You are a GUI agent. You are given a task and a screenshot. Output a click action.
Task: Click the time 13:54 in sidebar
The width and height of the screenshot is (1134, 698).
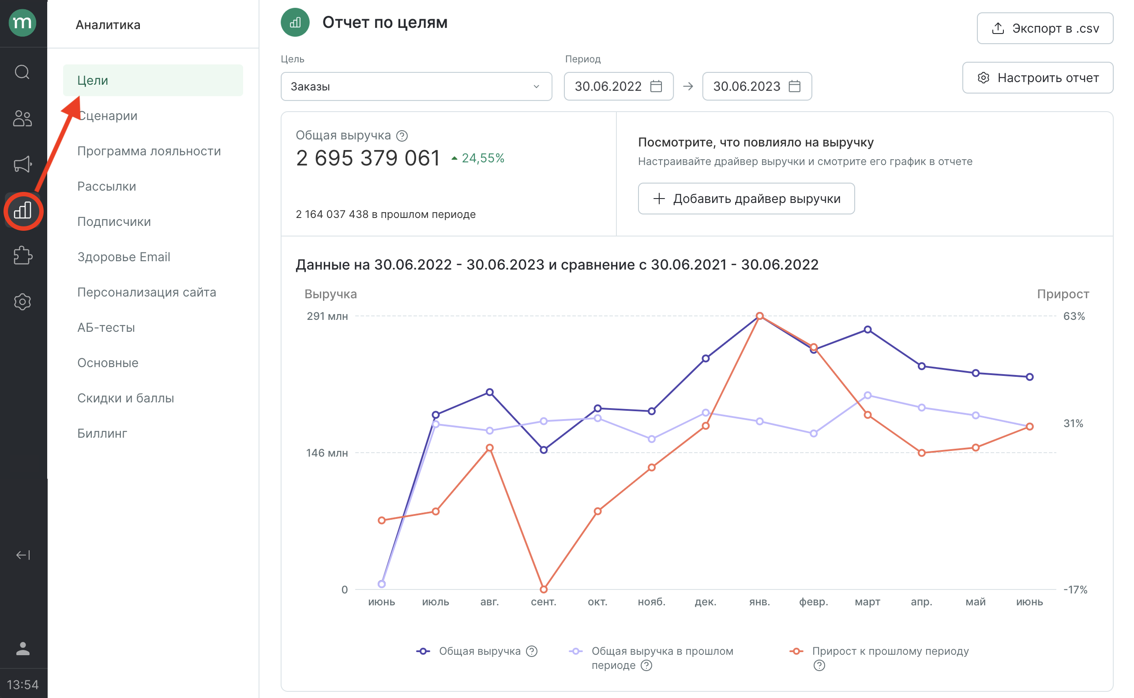point(23,684)
